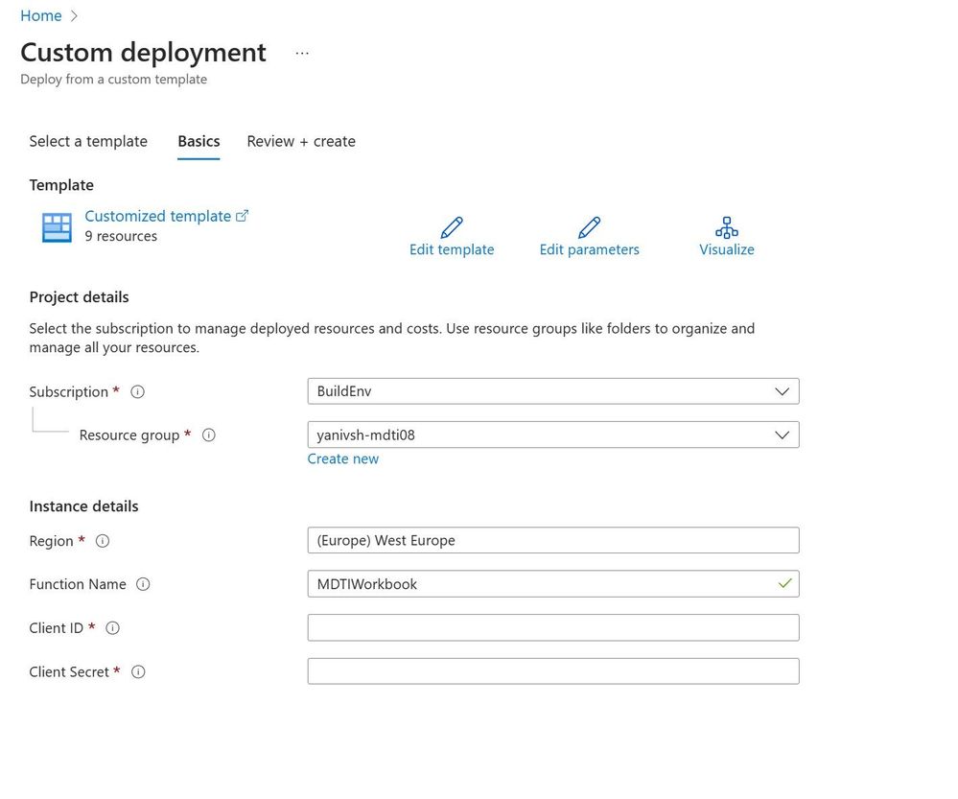Screen dimensions: 958x799
Task: Open the Visualize diagram icon
Action: (727, 227)
